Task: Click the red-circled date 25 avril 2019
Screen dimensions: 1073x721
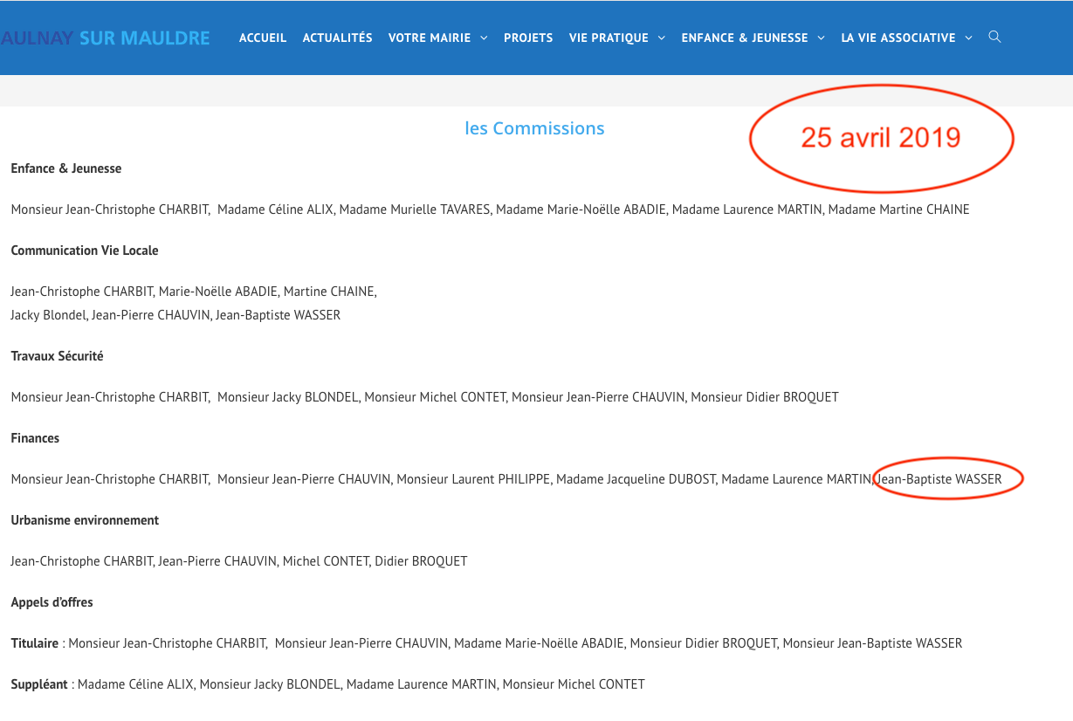Action: pos(881,138)
